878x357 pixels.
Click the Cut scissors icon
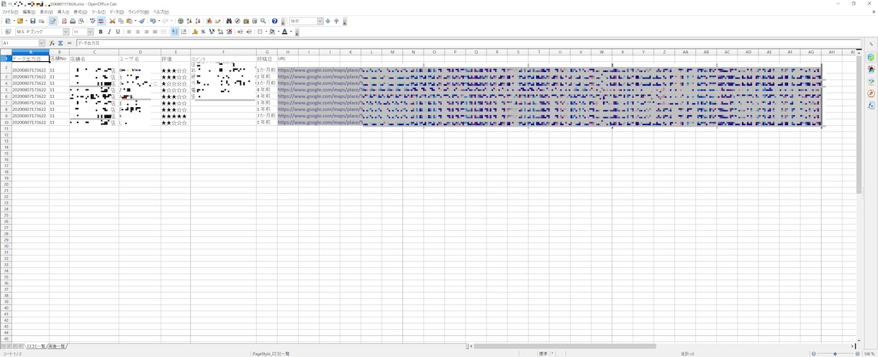pos(112,21)
